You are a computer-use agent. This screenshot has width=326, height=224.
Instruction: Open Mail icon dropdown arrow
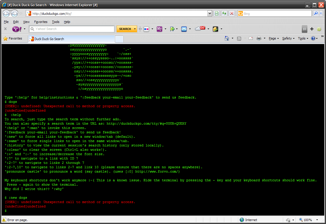190,29
